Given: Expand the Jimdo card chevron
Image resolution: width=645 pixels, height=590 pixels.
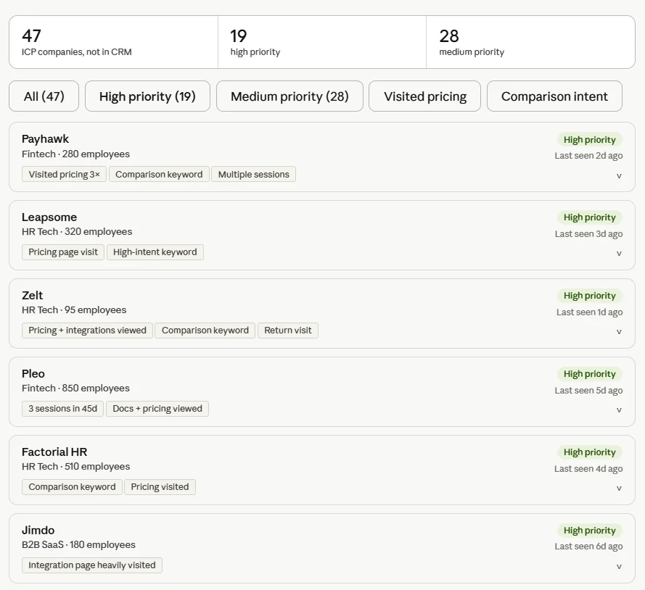Looking at the screenshot, I should (x=619, y=567).
